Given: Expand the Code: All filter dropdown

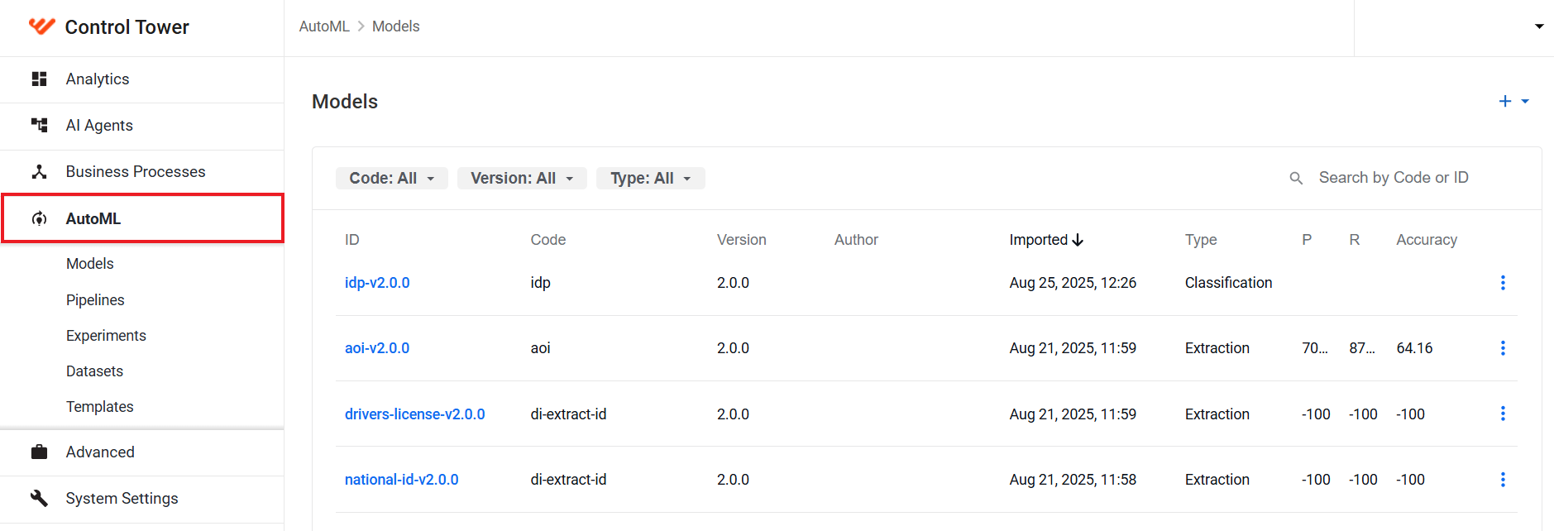Looking at the screenshot, I should (x=392, y=179).
